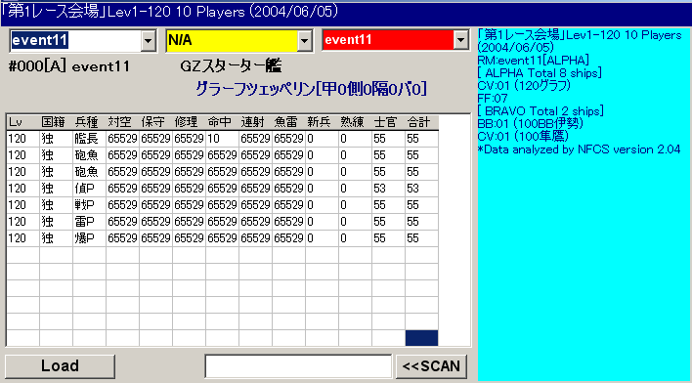
Task: Click the #000[A] event11 label
Action: (x=69, y=67)
